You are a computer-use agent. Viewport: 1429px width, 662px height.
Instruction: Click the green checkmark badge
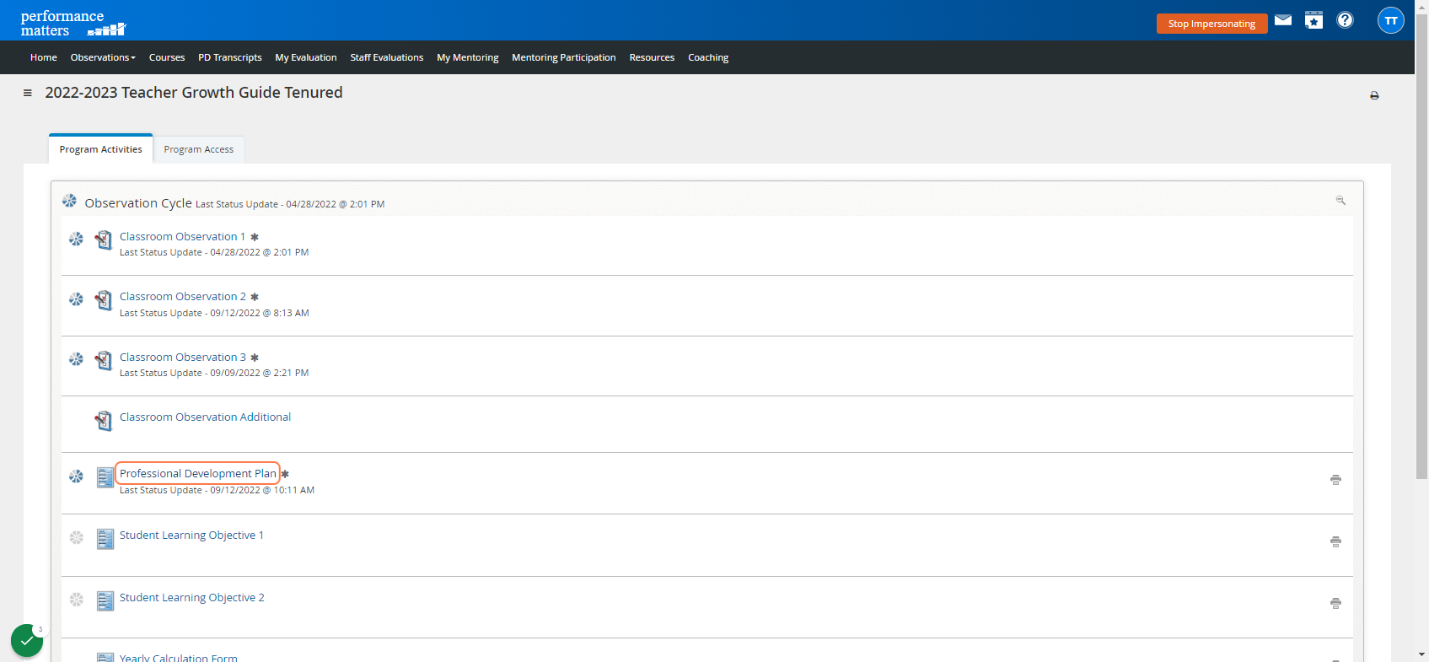pyautogui.click(x=27, y=641)
